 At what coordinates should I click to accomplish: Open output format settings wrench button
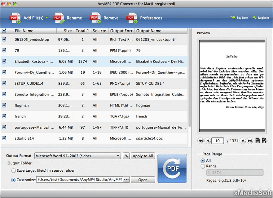coord(126,156)
